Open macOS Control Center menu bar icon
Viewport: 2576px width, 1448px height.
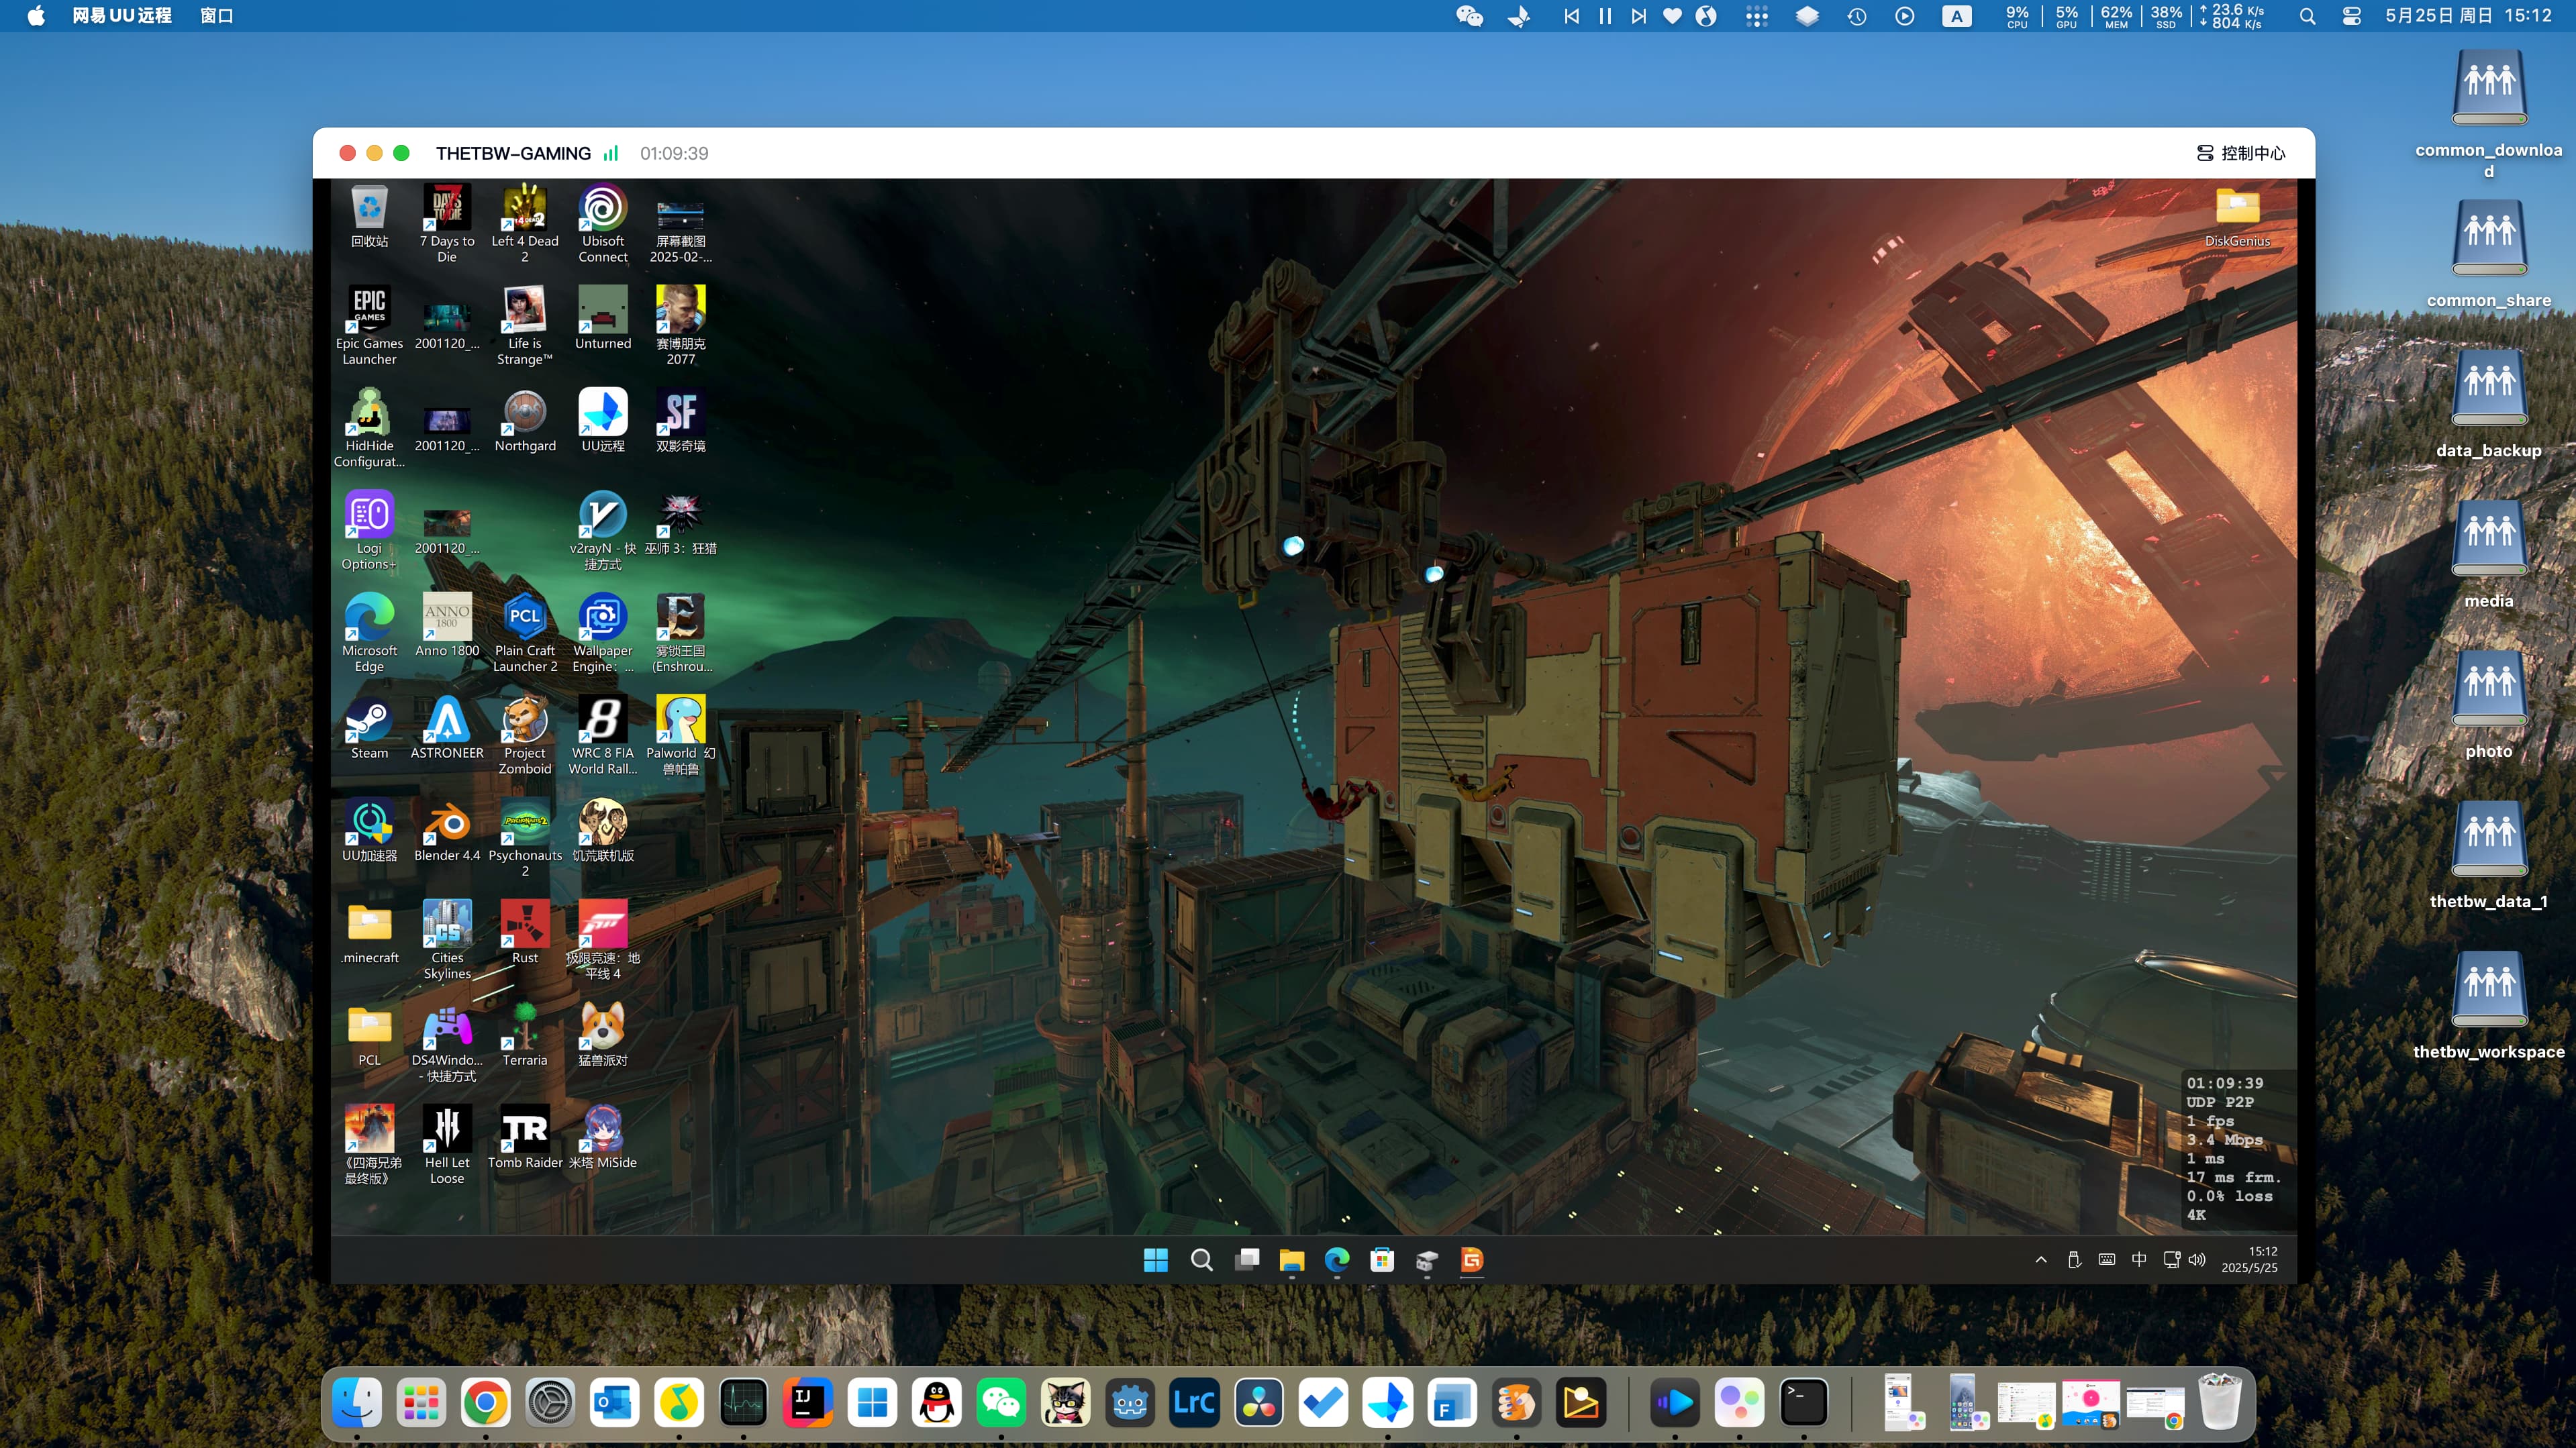(2352, 16)
